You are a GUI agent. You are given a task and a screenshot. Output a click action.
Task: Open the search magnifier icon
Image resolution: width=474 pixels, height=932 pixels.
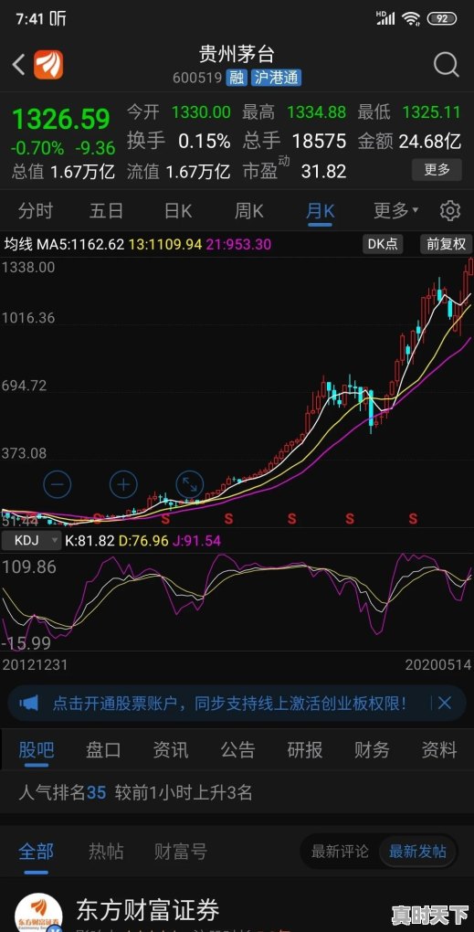(x=446, y=64)
